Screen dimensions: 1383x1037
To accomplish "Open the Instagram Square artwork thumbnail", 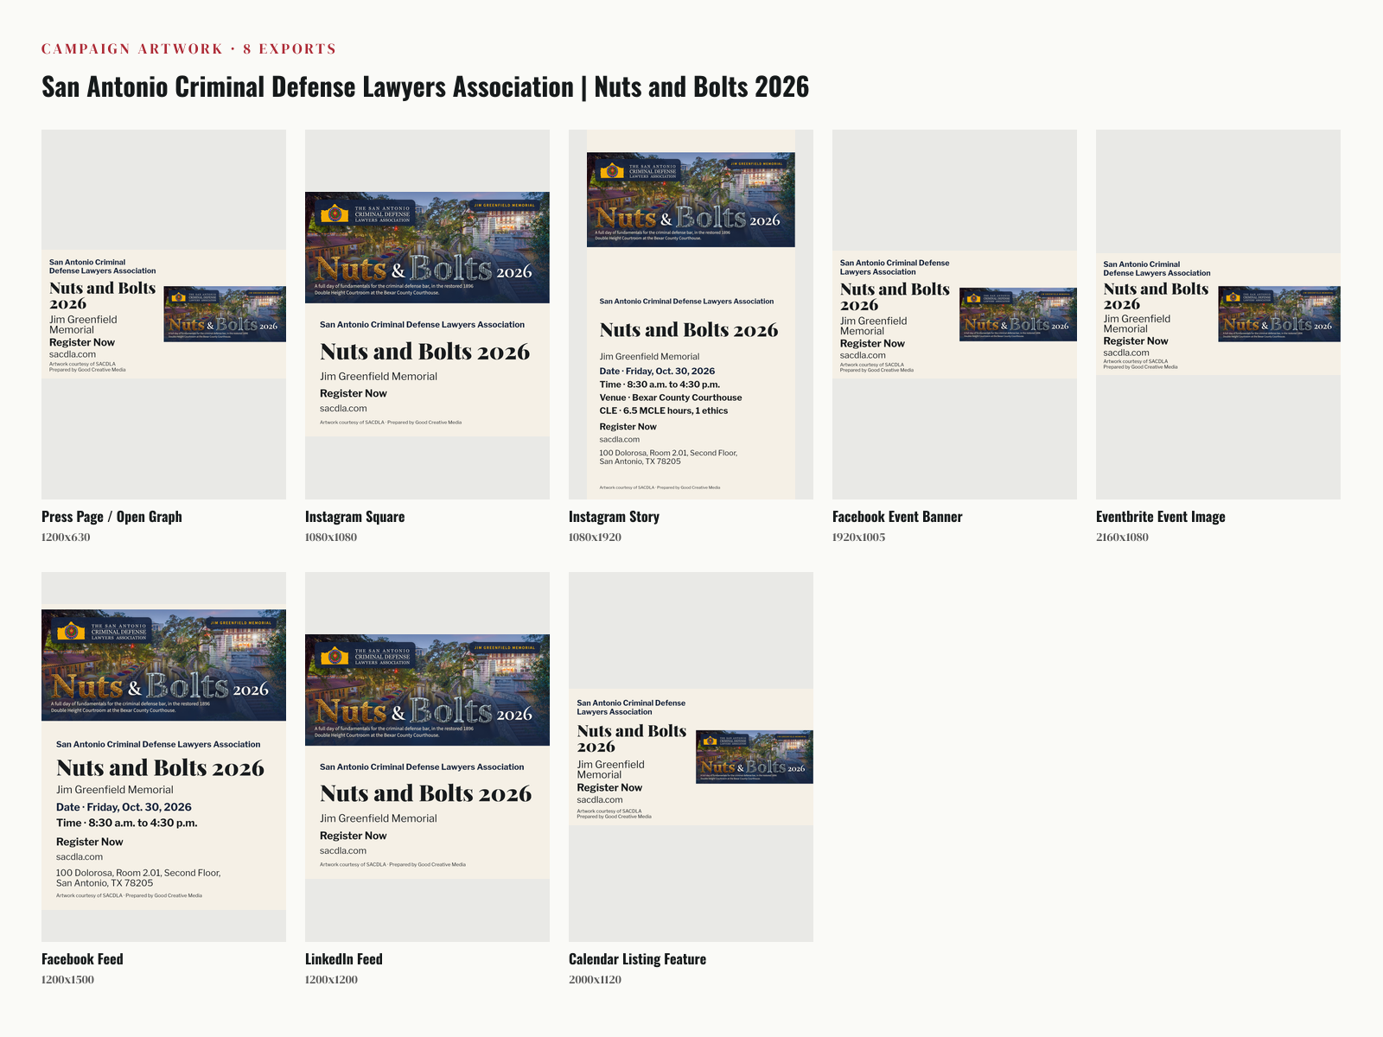I will click(x=427, y=315).
